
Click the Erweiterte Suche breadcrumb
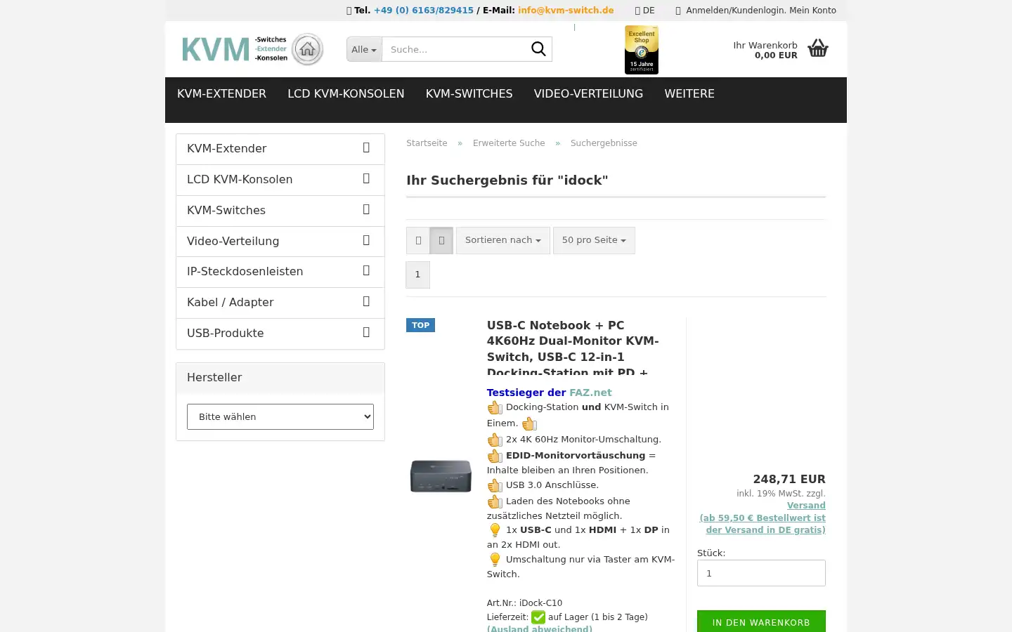(x=509, y=143)
